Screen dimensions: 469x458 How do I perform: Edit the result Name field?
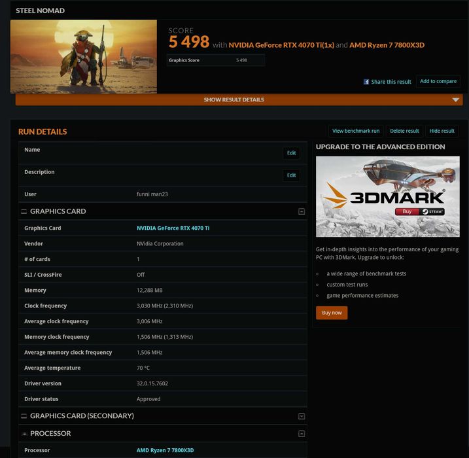pyautogui.click(x=291, y=153)
